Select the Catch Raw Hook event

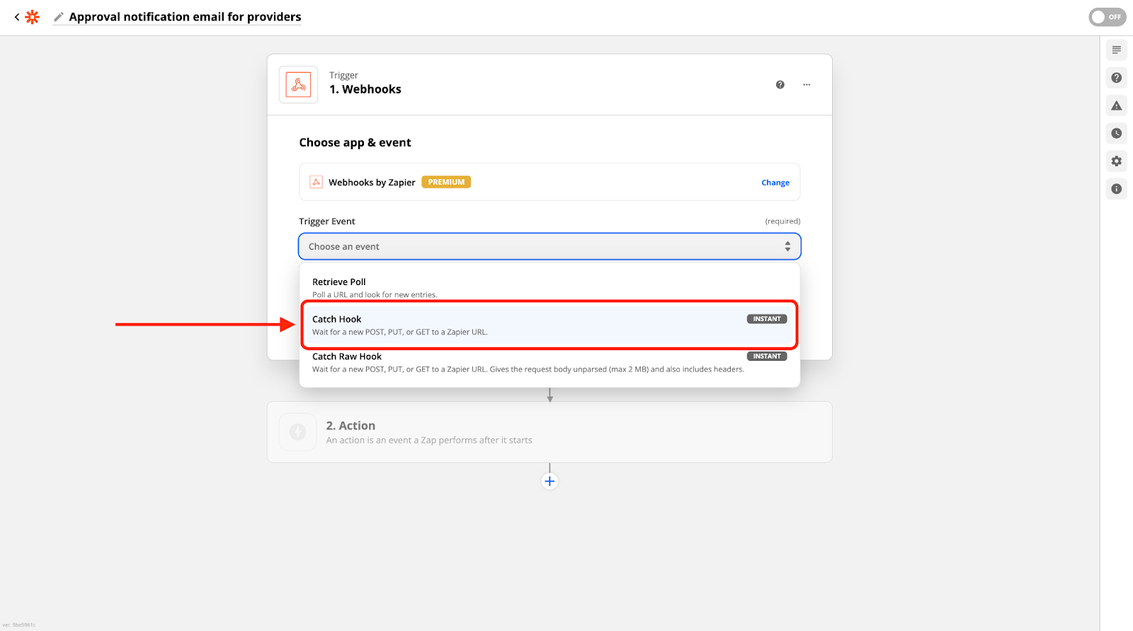[550, 362]
